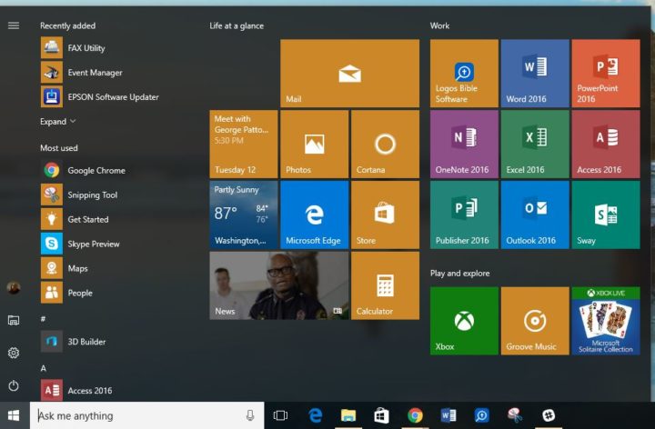Open the Xbox tile
Viewport: 655px width, 429px height.
(x=464, y=321)
